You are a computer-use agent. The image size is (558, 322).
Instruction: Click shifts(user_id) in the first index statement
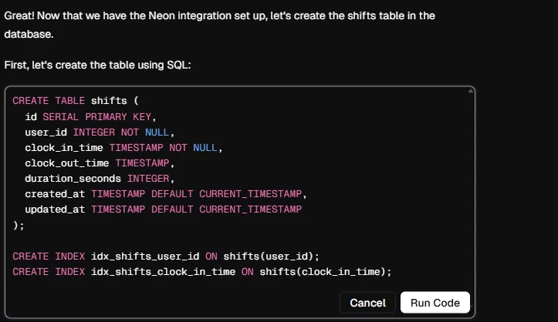[x=269, y=257]
